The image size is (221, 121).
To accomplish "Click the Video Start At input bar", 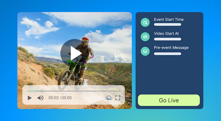I will tap(168, 39).
